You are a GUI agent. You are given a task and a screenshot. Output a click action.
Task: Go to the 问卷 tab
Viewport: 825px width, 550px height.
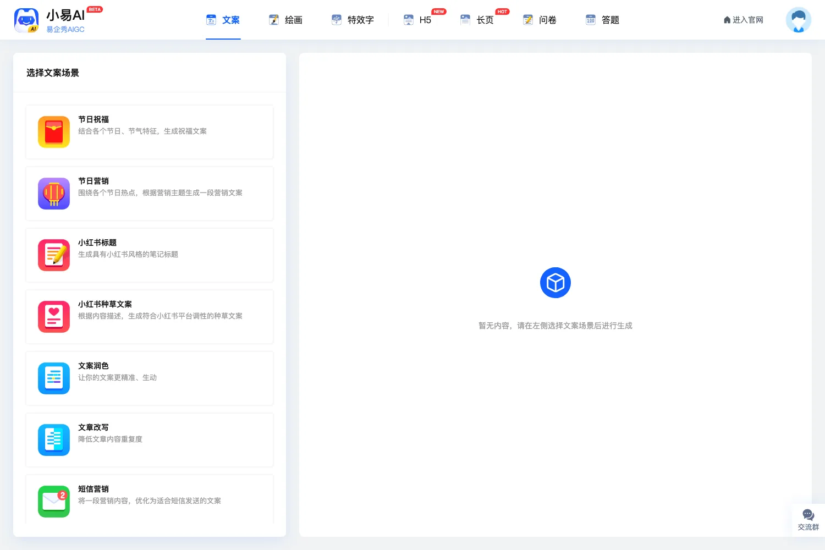pos(540,20)
